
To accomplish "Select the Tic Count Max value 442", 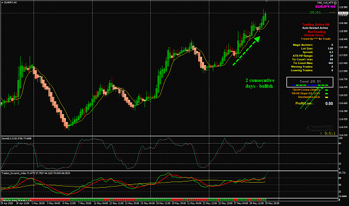I will point(331,63).
